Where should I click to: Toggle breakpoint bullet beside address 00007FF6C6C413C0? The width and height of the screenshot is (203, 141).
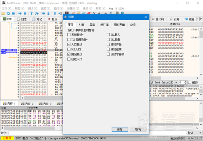tap(18, 65)
